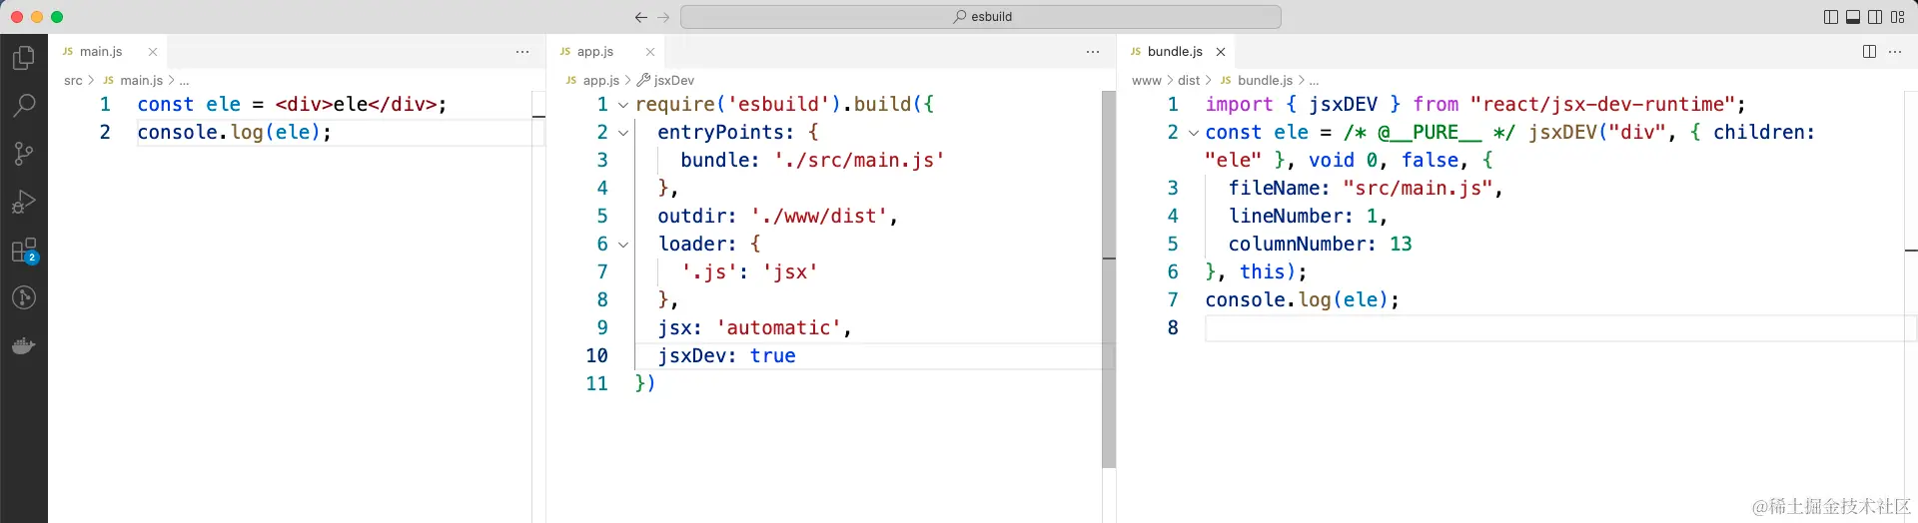Click the window minimize yellow button
1918x523 pixels.
[x=37, y=17]
